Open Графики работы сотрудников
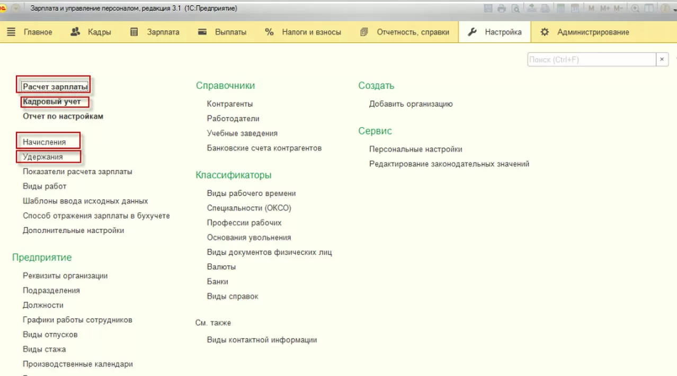677x376 pixels. [x=77, y=320]
